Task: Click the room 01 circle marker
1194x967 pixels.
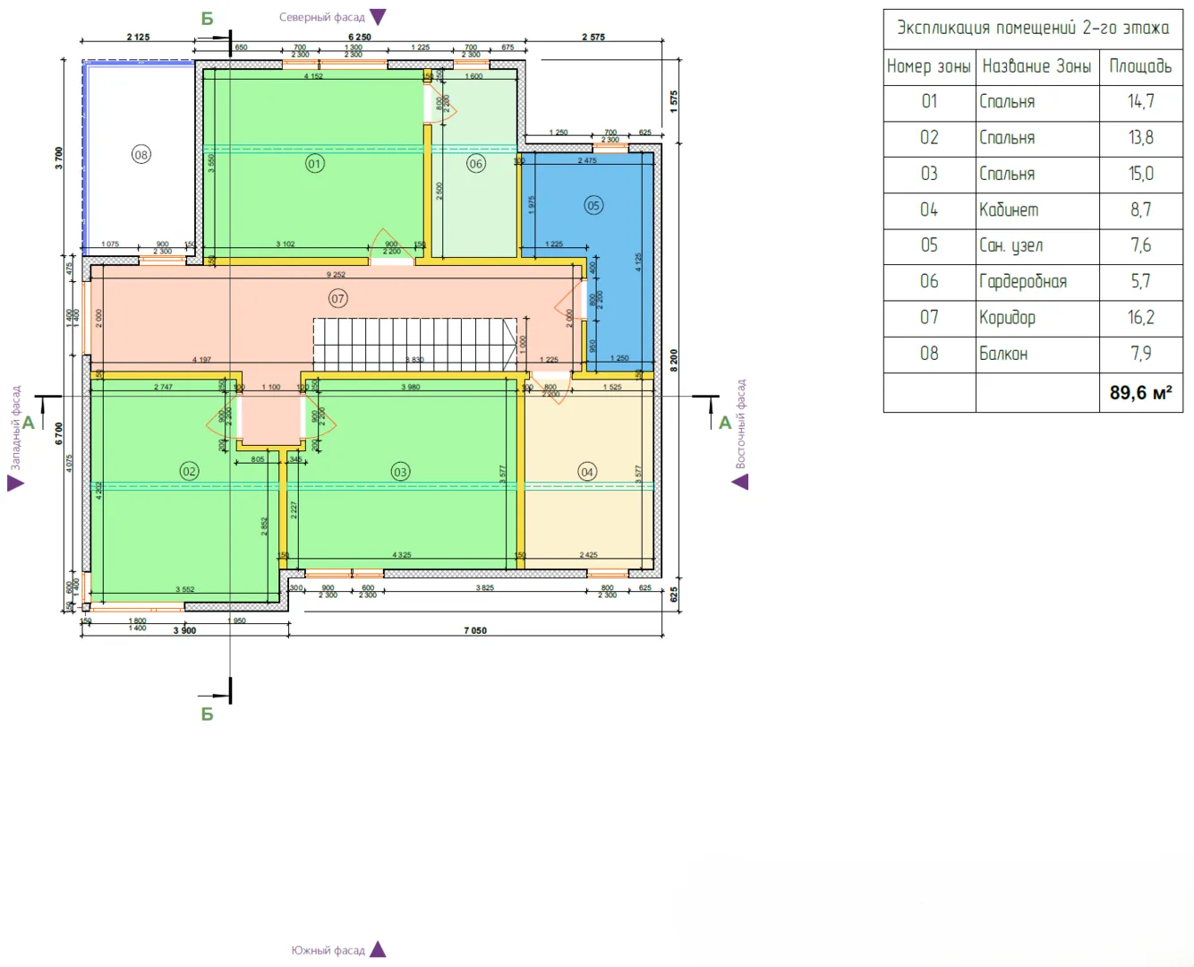Action: pos(314,164)
